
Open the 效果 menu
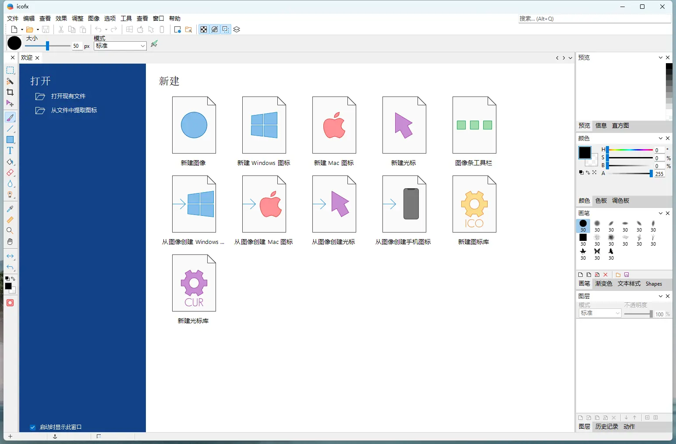61,18
